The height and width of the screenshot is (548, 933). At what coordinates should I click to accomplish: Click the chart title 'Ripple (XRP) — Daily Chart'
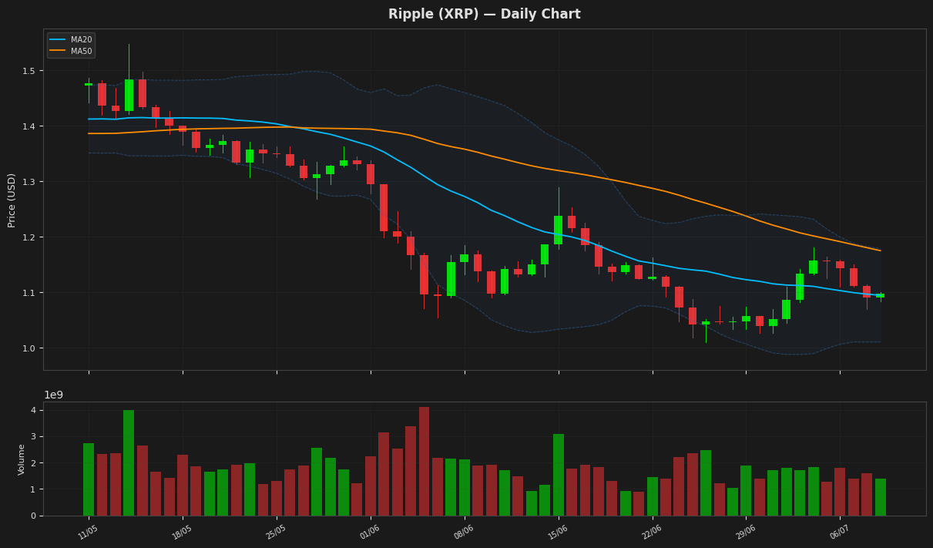point(484,14)
